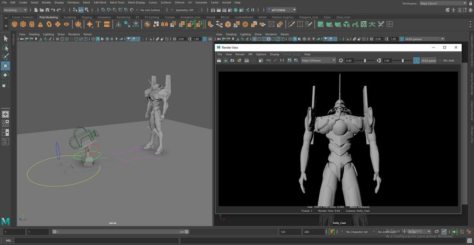Viewport: 474px width, 245px height.
Task: Toggle pause Viewport 2.0 button
Action: [253, 10]
